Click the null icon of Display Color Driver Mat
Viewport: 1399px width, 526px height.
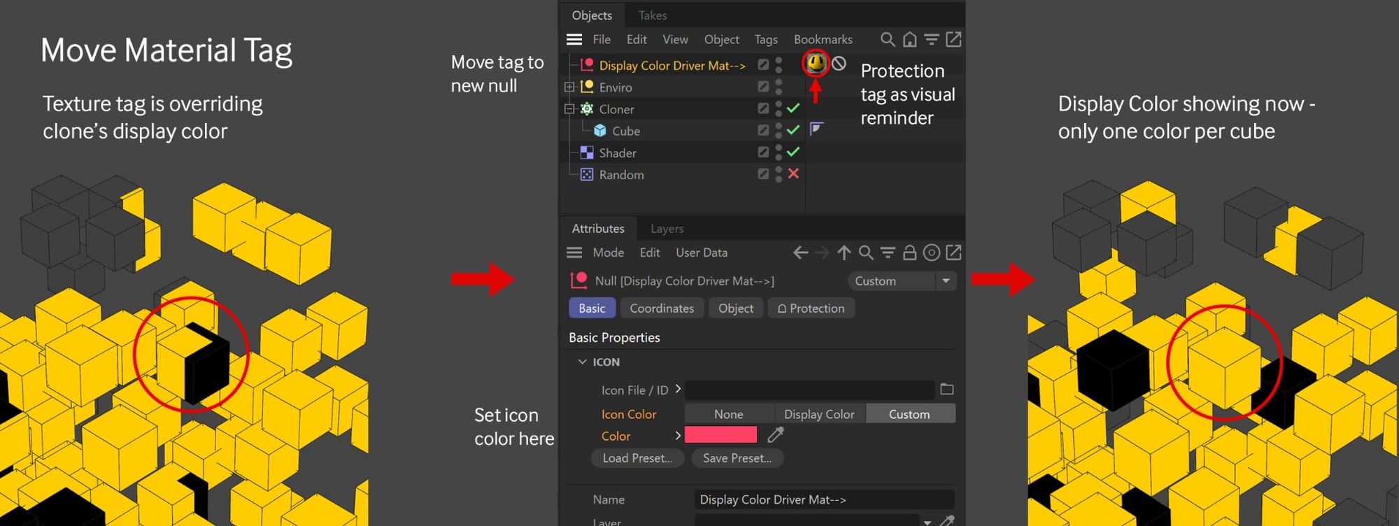tap(587, 65)
